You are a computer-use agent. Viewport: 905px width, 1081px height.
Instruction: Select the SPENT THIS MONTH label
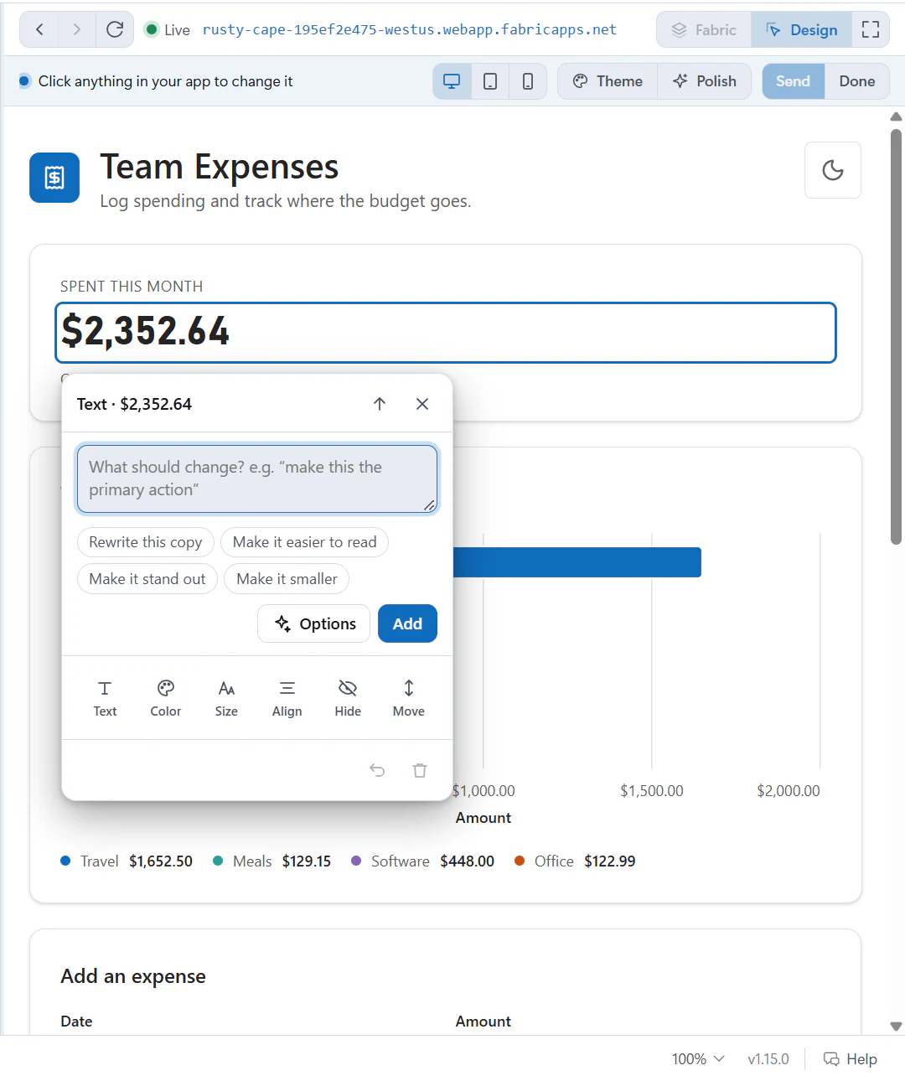click(132, 287)
